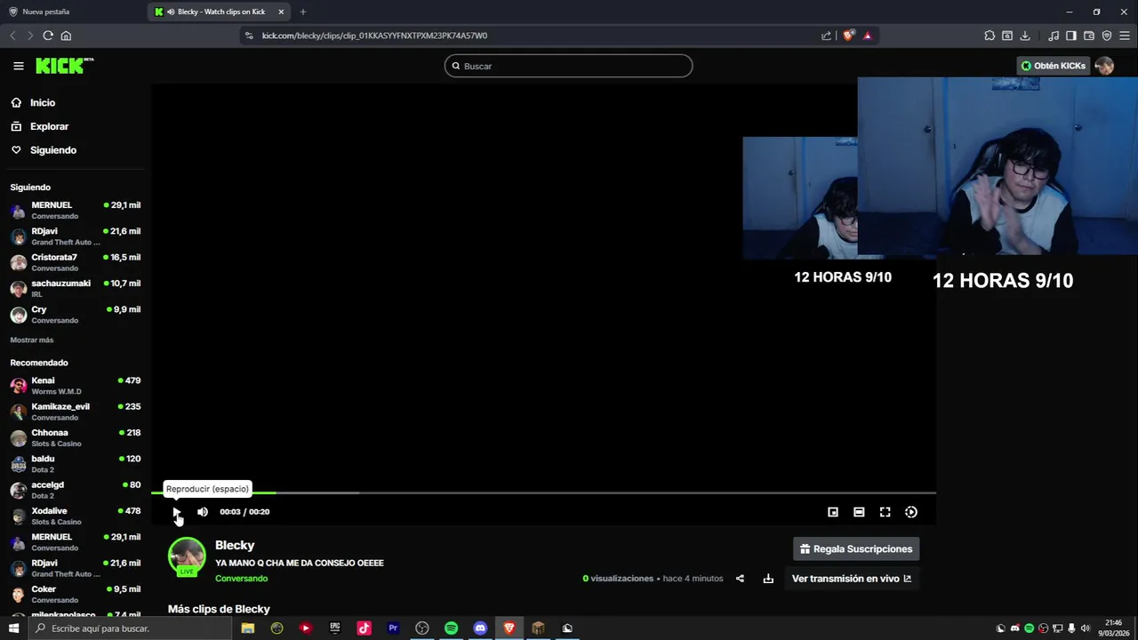Go to browser home page
This screenshot has height=640, width=1138.
pos(66,36)
